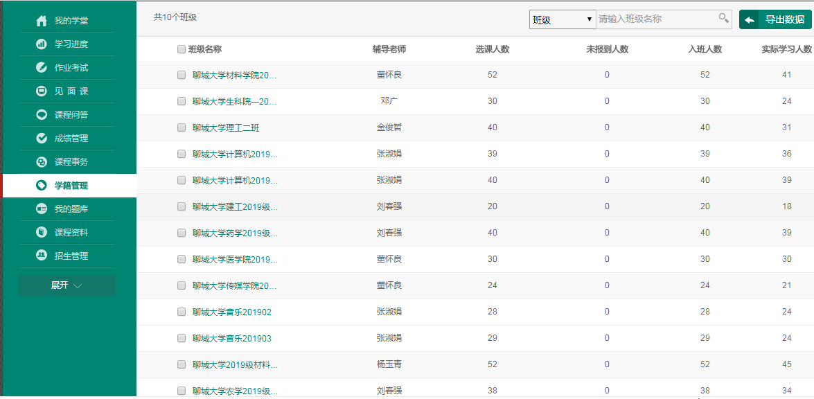814x399 pixels.
Task: Toggle the select-all checkbox beside 班级名称
Action: [x=182, y=49]
